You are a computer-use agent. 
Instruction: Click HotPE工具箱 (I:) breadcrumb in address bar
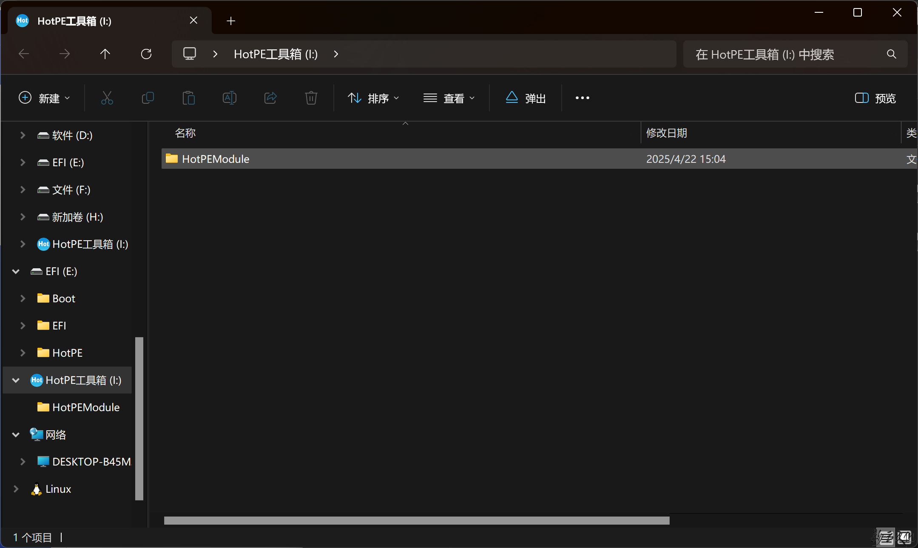tap(276, 54)
